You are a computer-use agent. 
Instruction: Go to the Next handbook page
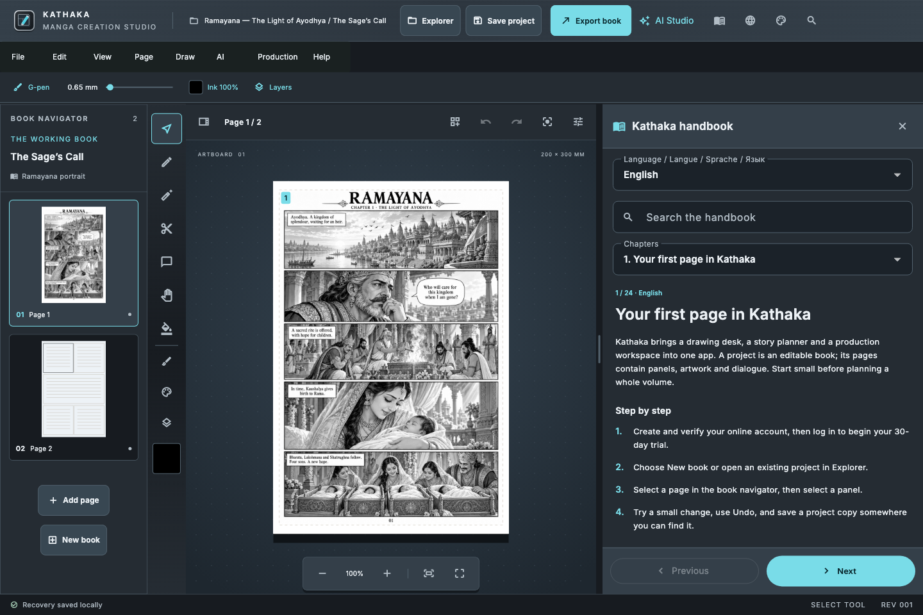click(x=841, y=571)
